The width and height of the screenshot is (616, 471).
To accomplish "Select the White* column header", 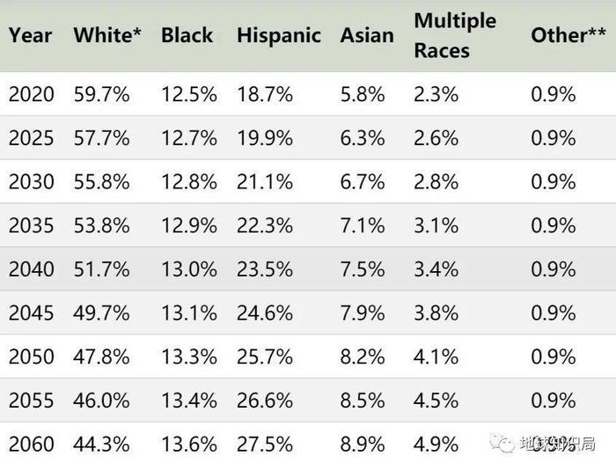I will (x=107, y=35).
